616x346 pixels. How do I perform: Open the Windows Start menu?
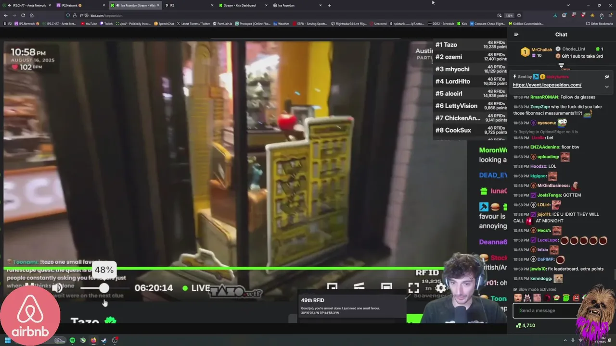tap(7, 340)
